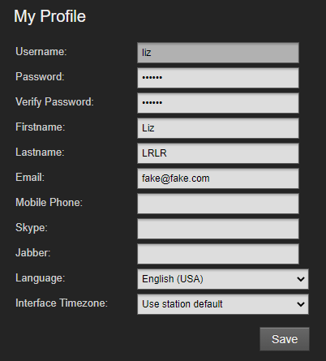
Task: Click the Email label
Action: click(x=30, y=178)
